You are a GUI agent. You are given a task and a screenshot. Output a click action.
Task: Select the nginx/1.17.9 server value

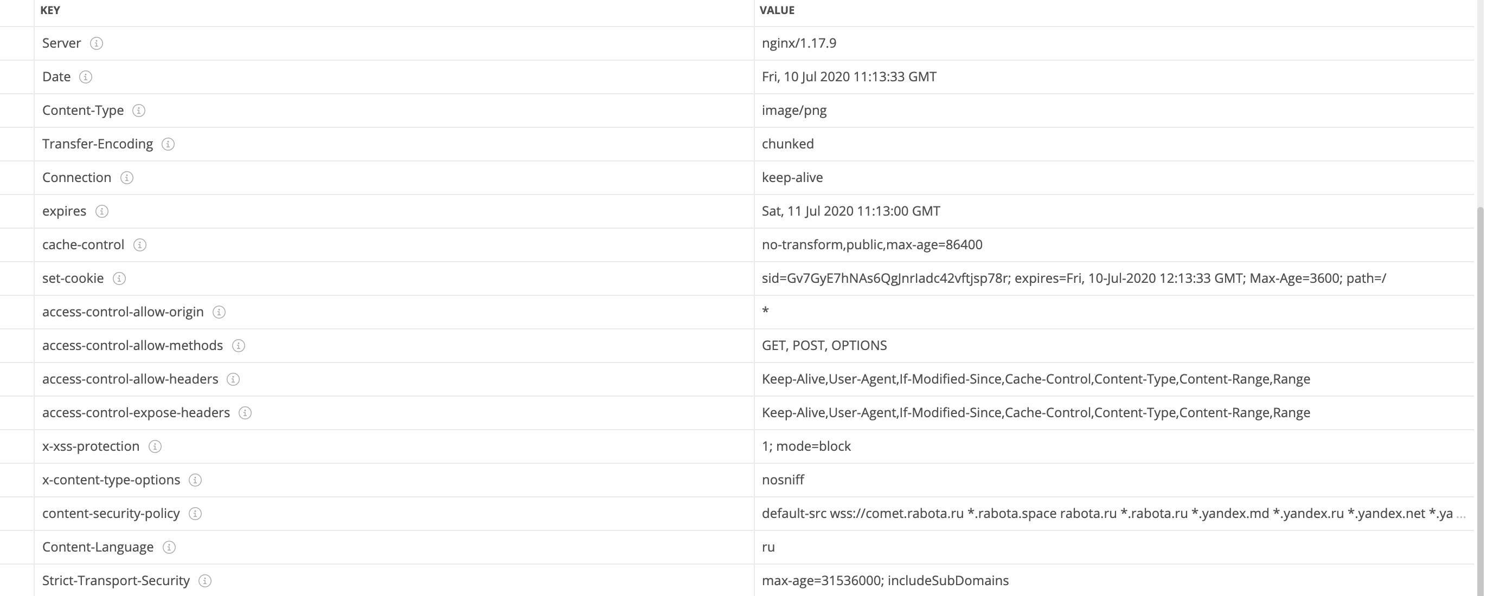coord(798,43)
